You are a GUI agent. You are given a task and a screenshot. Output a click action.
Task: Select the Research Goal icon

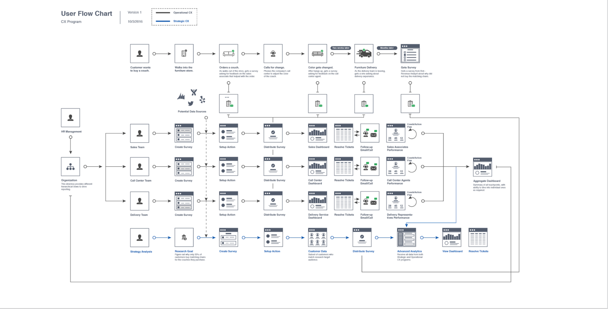(184, 238)
